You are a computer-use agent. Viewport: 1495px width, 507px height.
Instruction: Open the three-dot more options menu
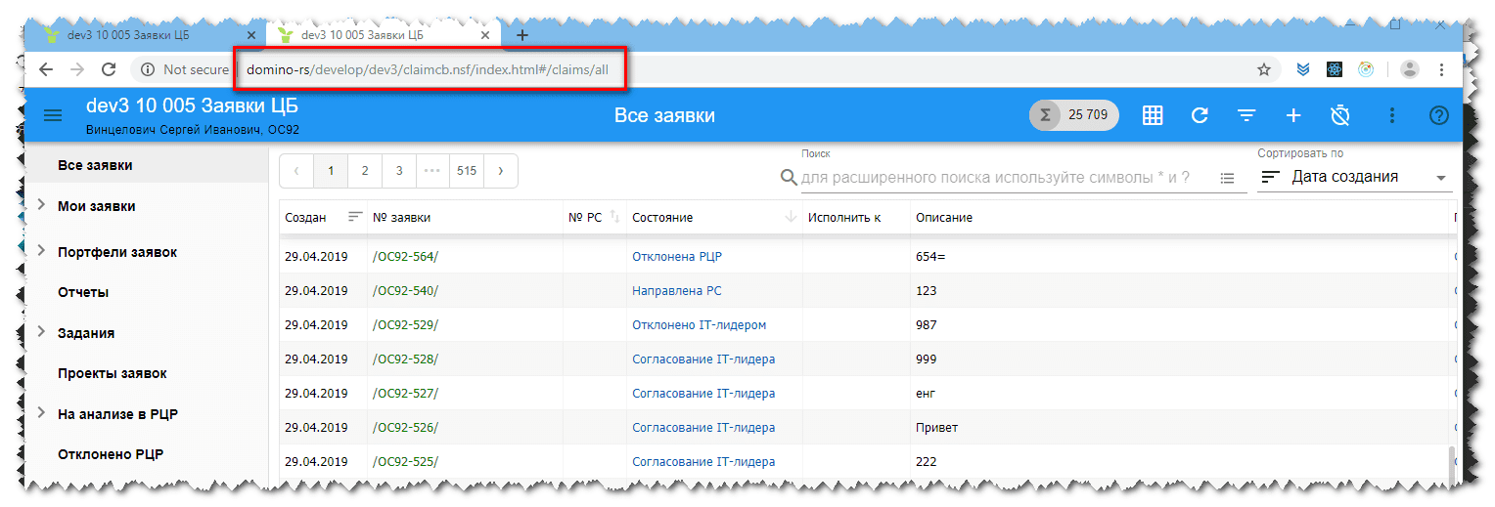(x=1392, y=115)
